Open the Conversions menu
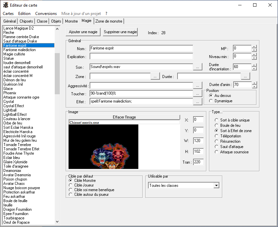The image size is (278, 227). click(46, 14)
